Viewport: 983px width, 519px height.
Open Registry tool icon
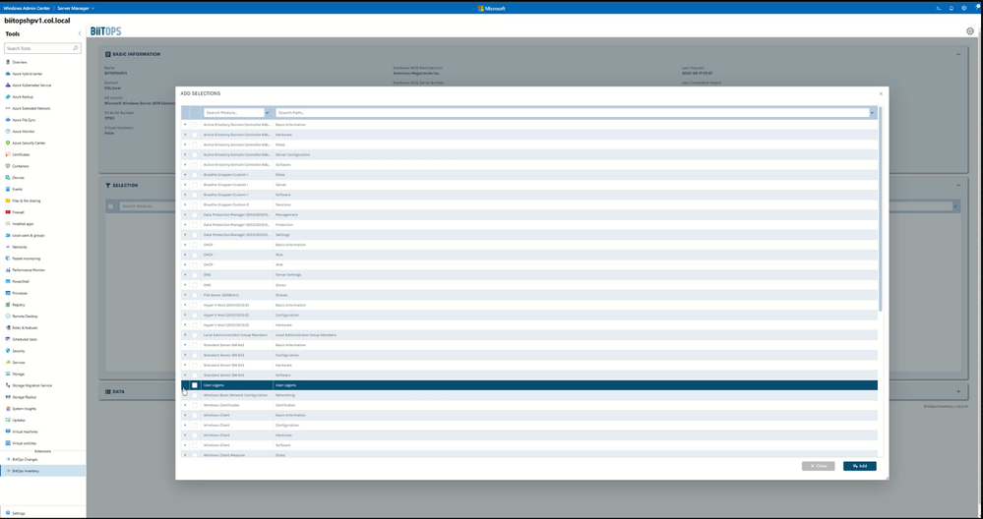(x=8, y=305)
